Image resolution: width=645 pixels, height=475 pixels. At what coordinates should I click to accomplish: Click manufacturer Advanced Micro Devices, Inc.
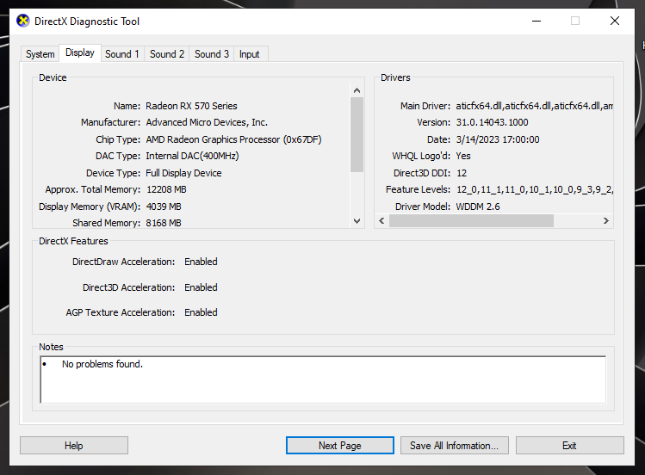207,122
